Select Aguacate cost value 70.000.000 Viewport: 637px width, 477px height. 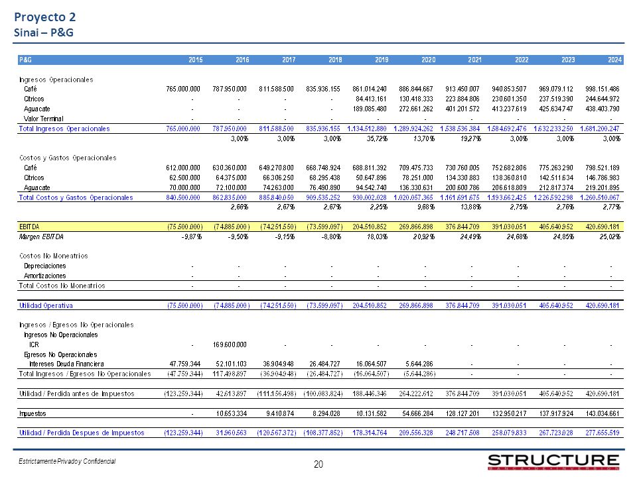pos(184,187)
